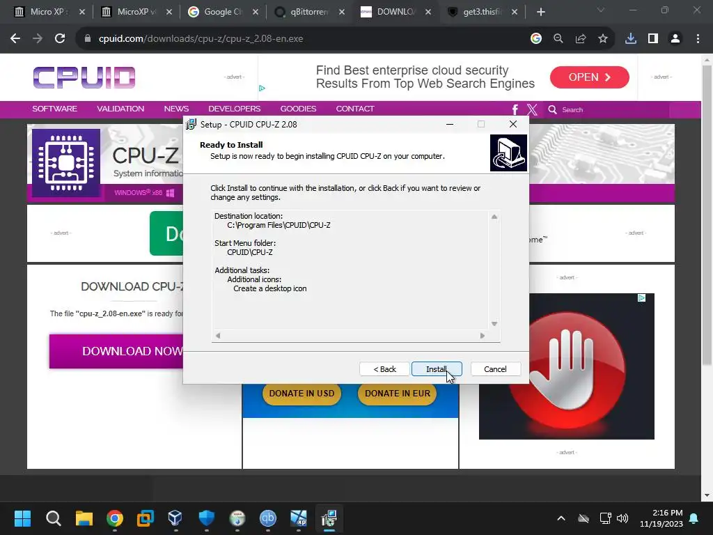Image resolution: width=713 pixels, height=535 pixels.
Task: Open CPUID X (Twitter) icon
Action: pyautogui.click(x=532, y=109)
